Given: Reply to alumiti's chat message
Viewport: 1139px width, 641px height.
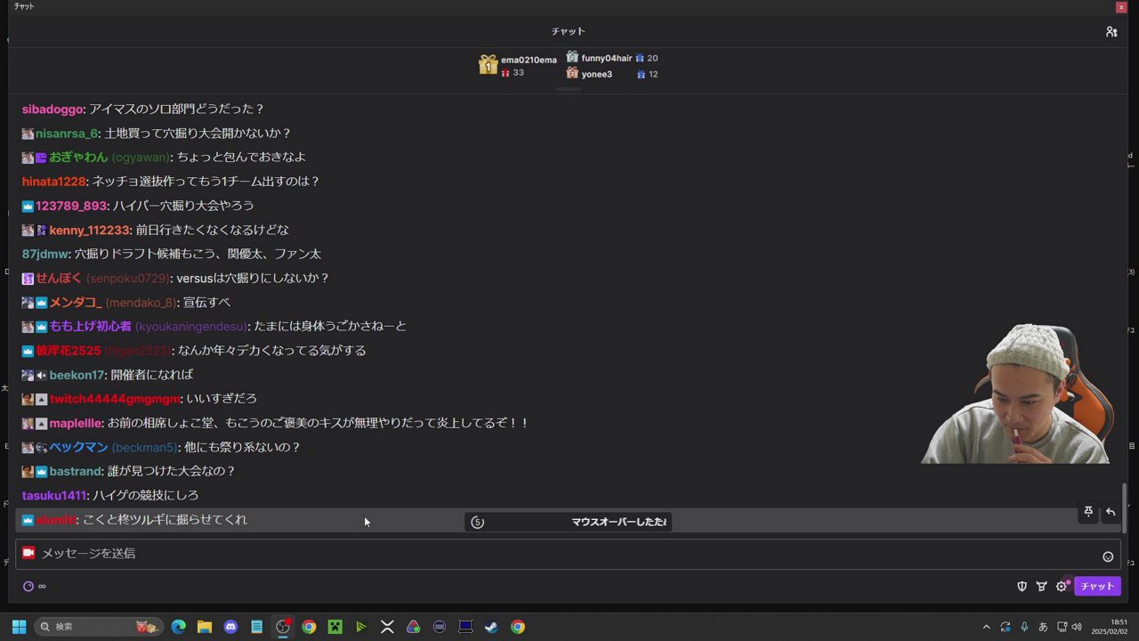Looking at the screenshot, I should (1111, 513).
